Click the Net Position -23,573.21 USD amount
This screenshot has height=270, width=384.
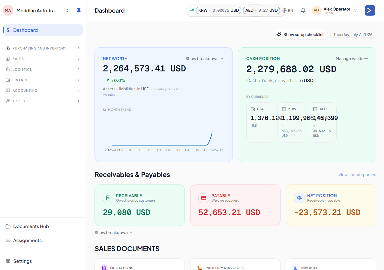(x=327, y=213)
